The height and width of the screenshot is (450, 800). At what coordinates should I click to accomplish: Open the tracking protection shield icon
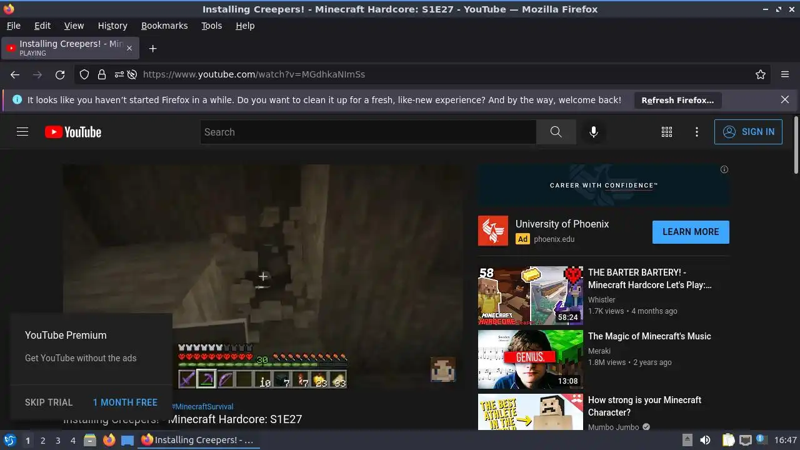tap(84, 74)
